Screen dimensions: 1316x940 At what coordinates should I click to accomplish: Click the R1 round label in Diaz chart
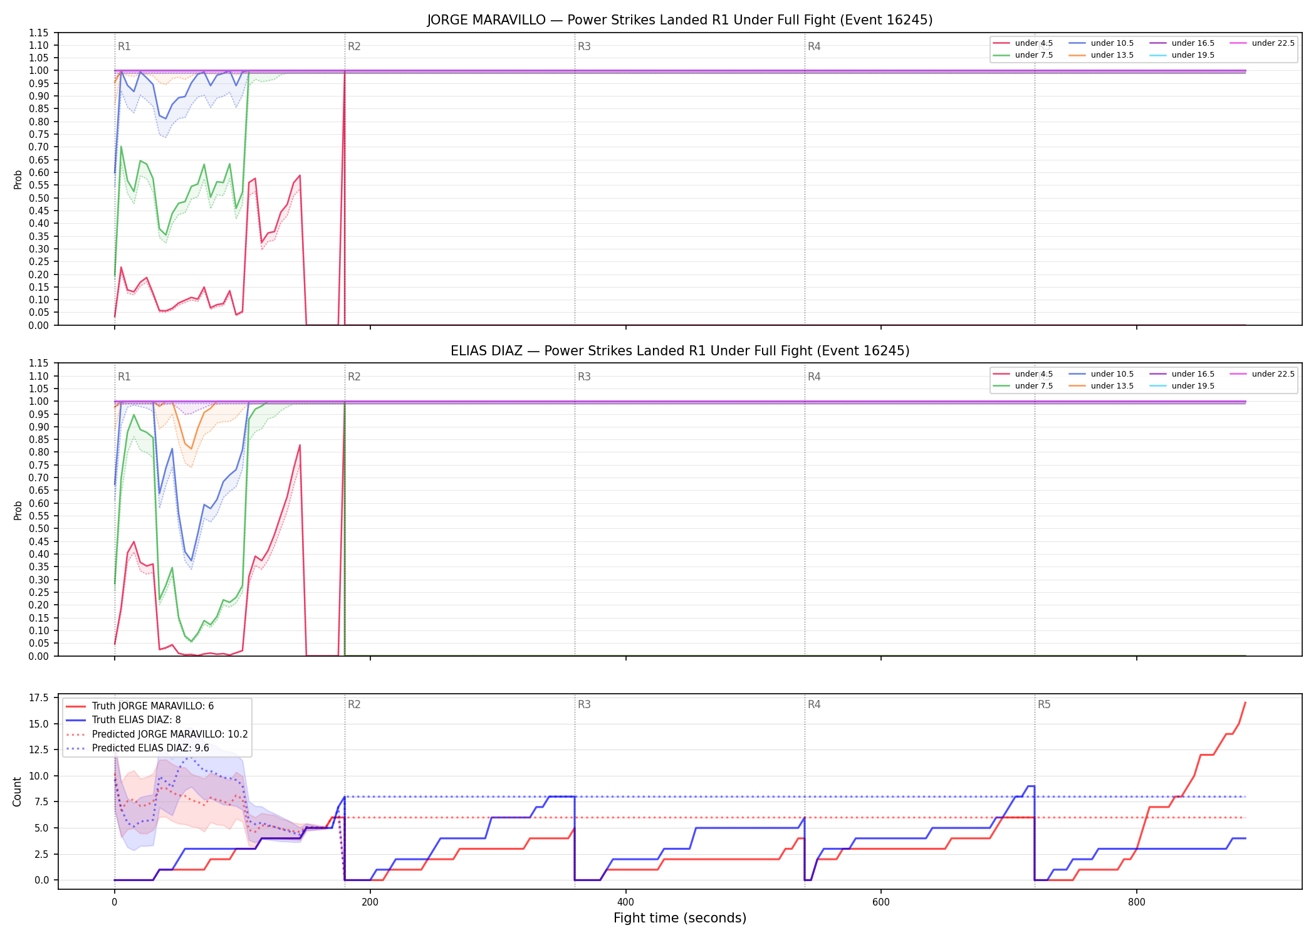[x=124, y=377]
